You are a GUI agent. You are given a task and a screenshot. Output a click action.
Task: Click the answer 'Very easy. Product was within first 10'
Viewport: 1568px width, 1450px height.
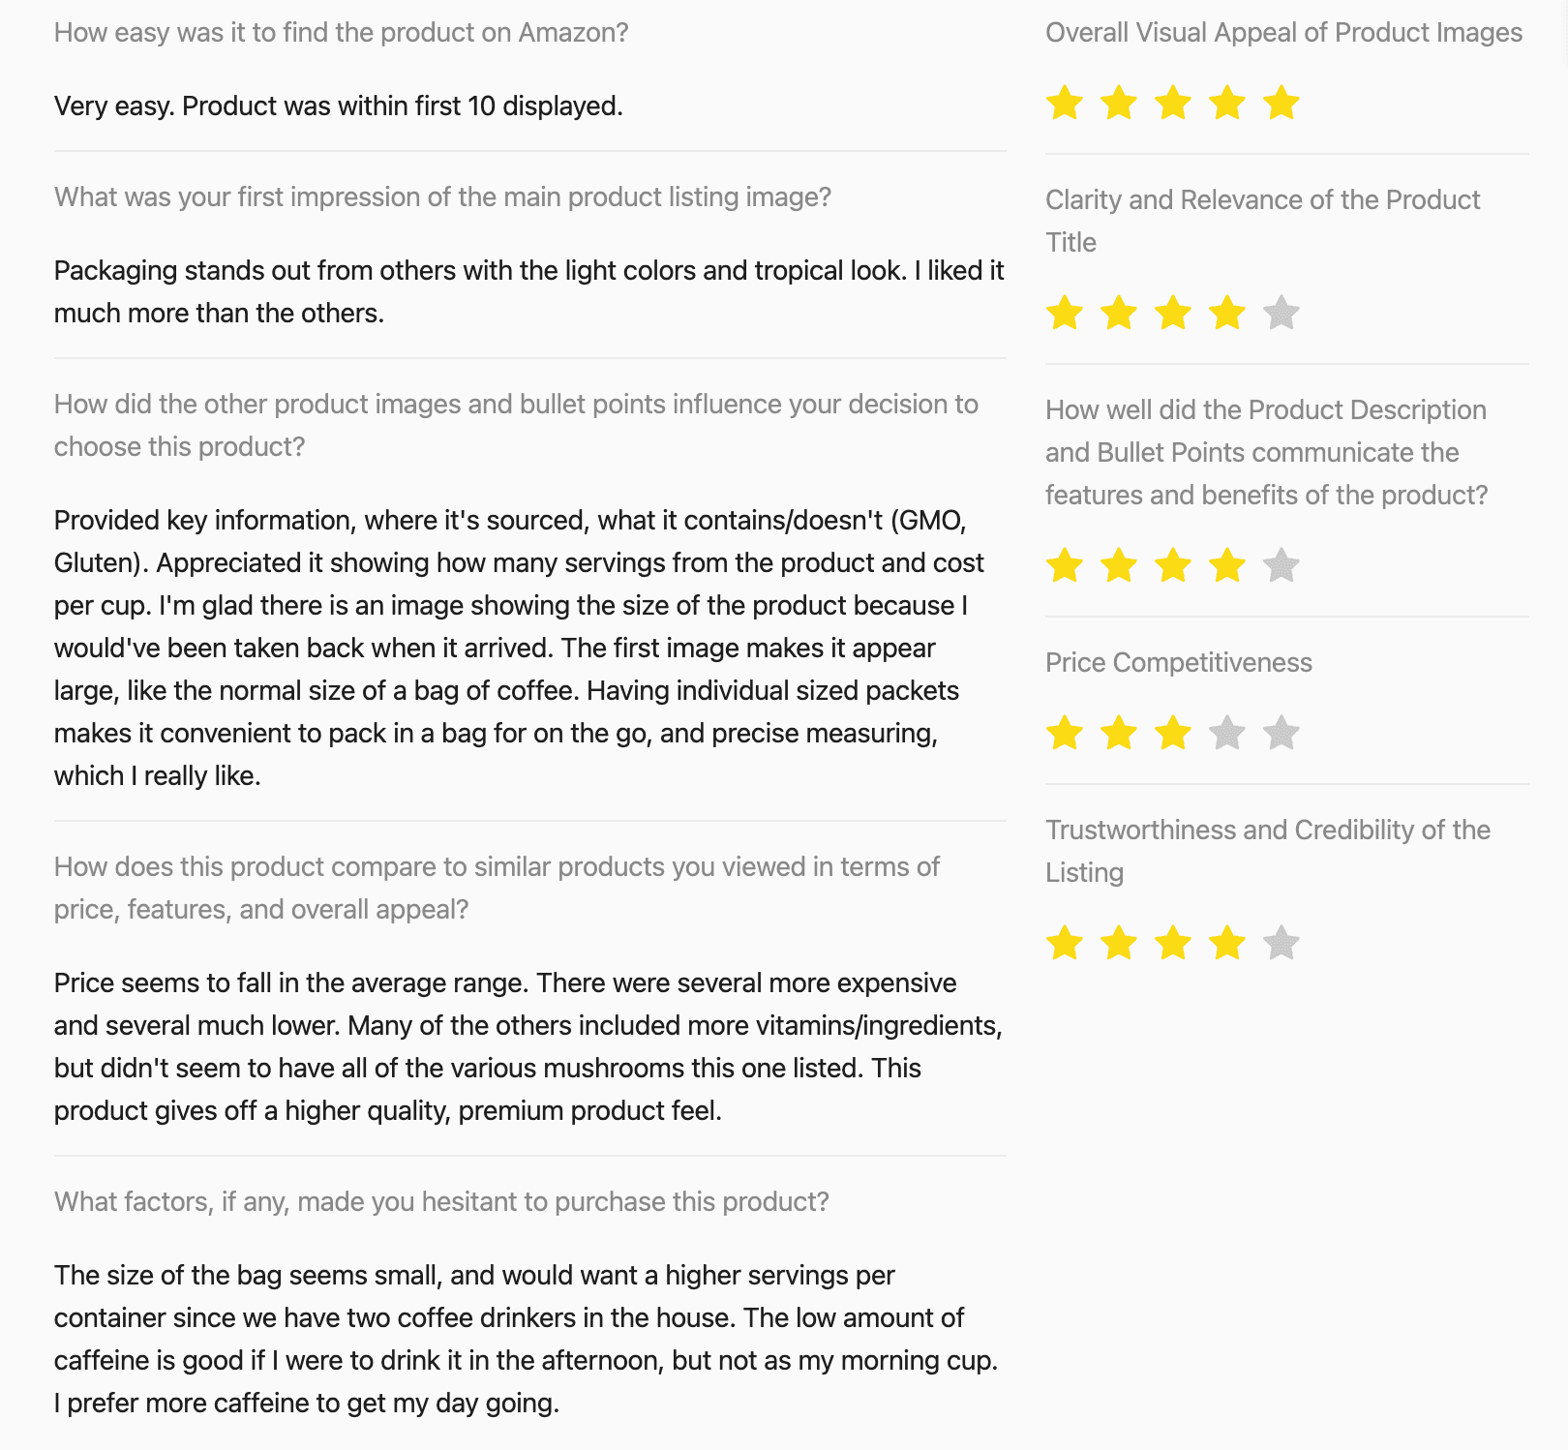339,106
